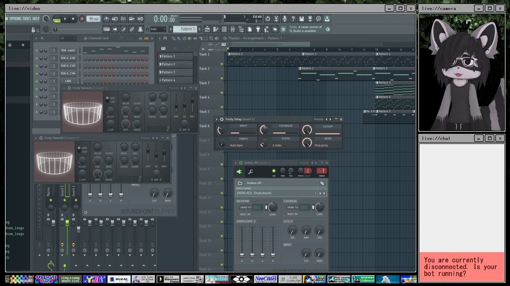This screenshot has height=286, width=510.
Task: Mute the LABS channel with its green LED
Action: pyautogui.click(x=37, y=81)
